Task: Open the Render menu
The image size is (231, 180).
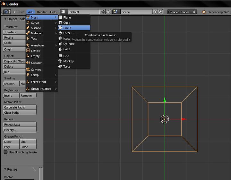Action: [x=42, y=12]
